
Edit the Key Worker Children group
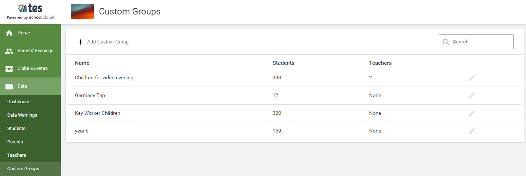click(x=471, y=113)
